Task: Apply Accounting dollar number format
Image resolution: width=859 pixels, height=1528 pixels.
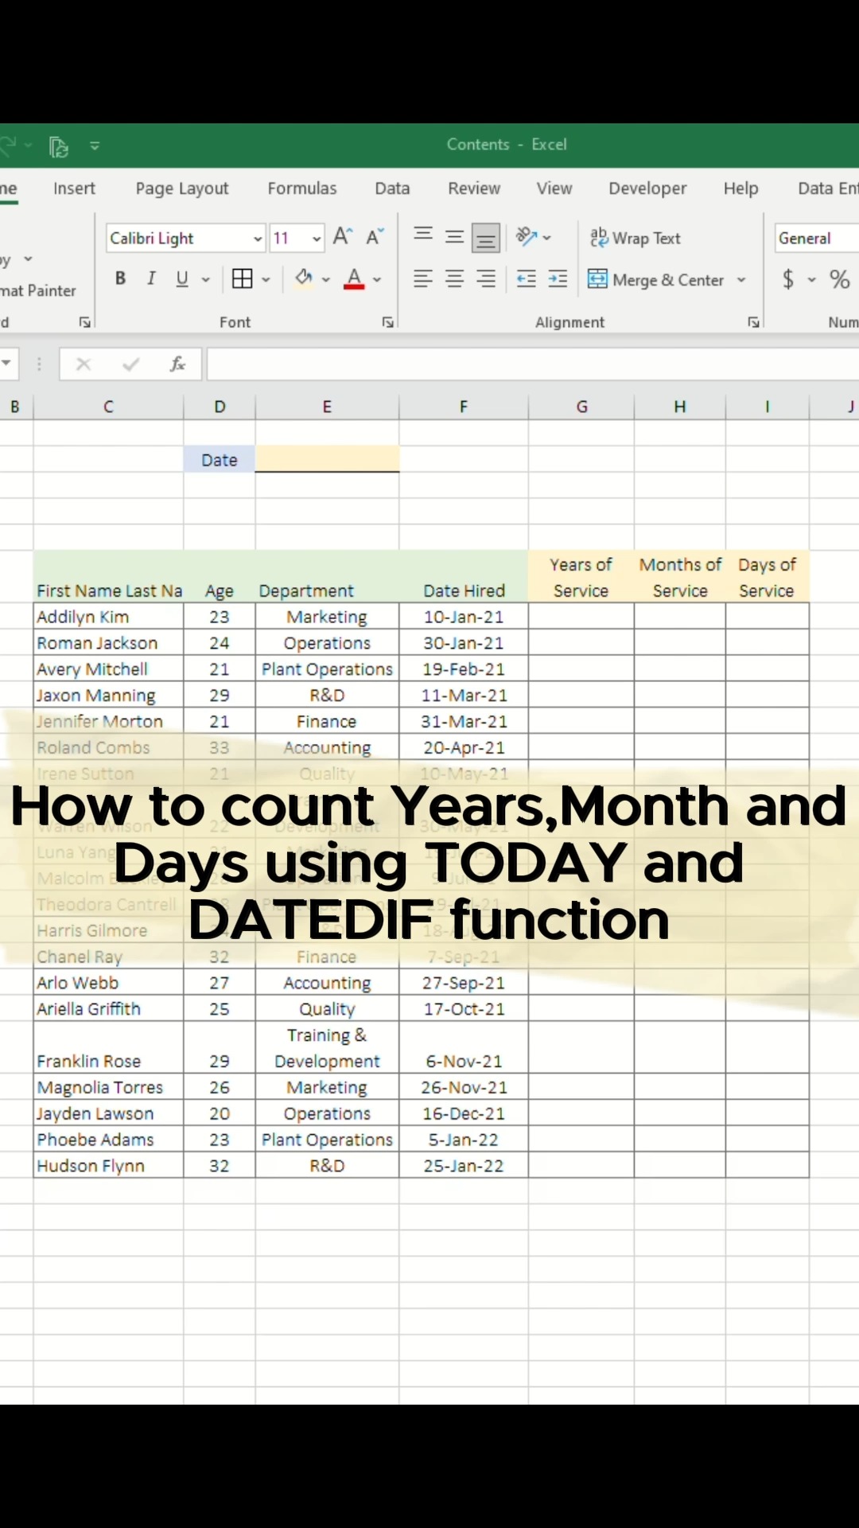Action: (788, 279)
